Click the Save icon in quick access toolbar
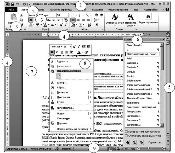This screenshot has width=175, height=153. coord(13,4)
